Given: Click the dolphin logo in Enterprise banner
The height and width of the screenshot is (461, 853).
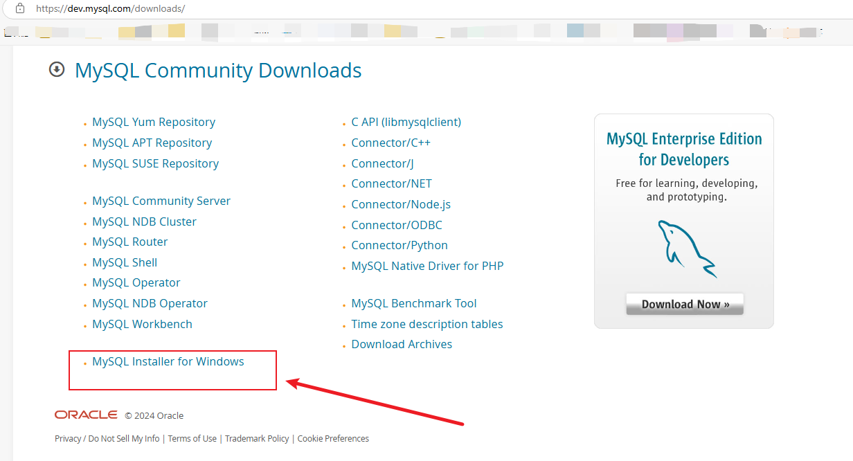Looking at the screenshot, I should (x=686, y=248).
